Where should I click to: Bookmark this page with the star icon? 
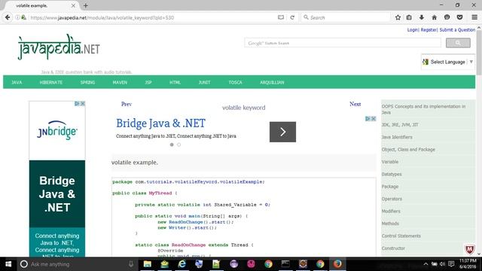[x=398, y=17]
